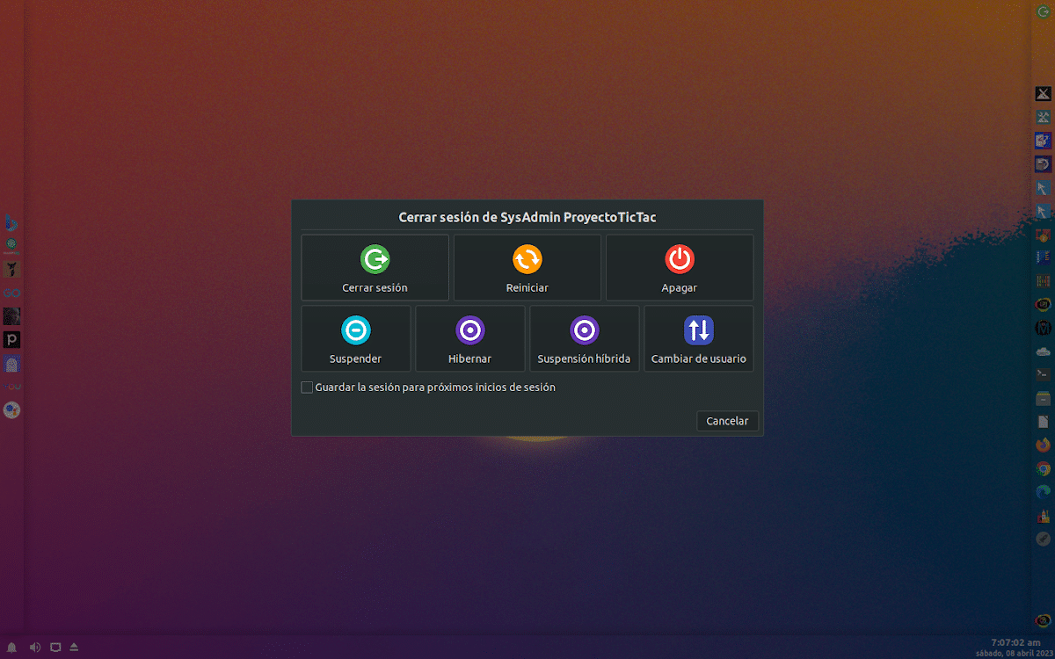Screen dimensions: 1055x659
Task: Click the cloud icon in right dock
Action: (x=1044, y=351)
